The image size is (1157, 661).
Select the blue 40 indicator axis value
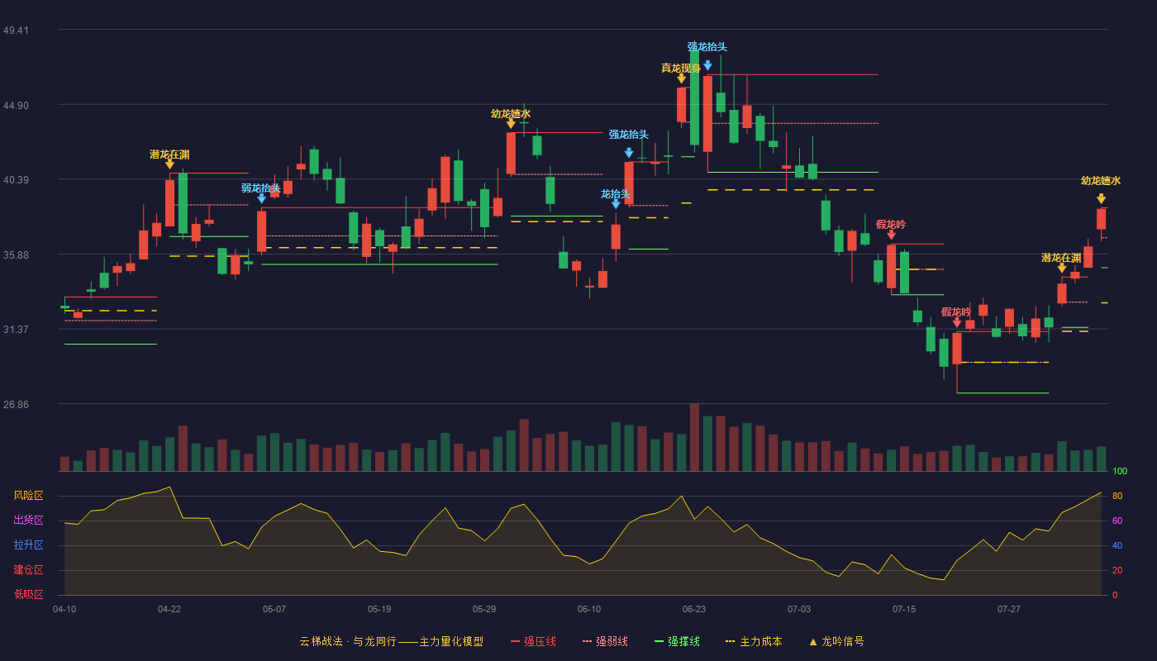(x=1117, y=545)
